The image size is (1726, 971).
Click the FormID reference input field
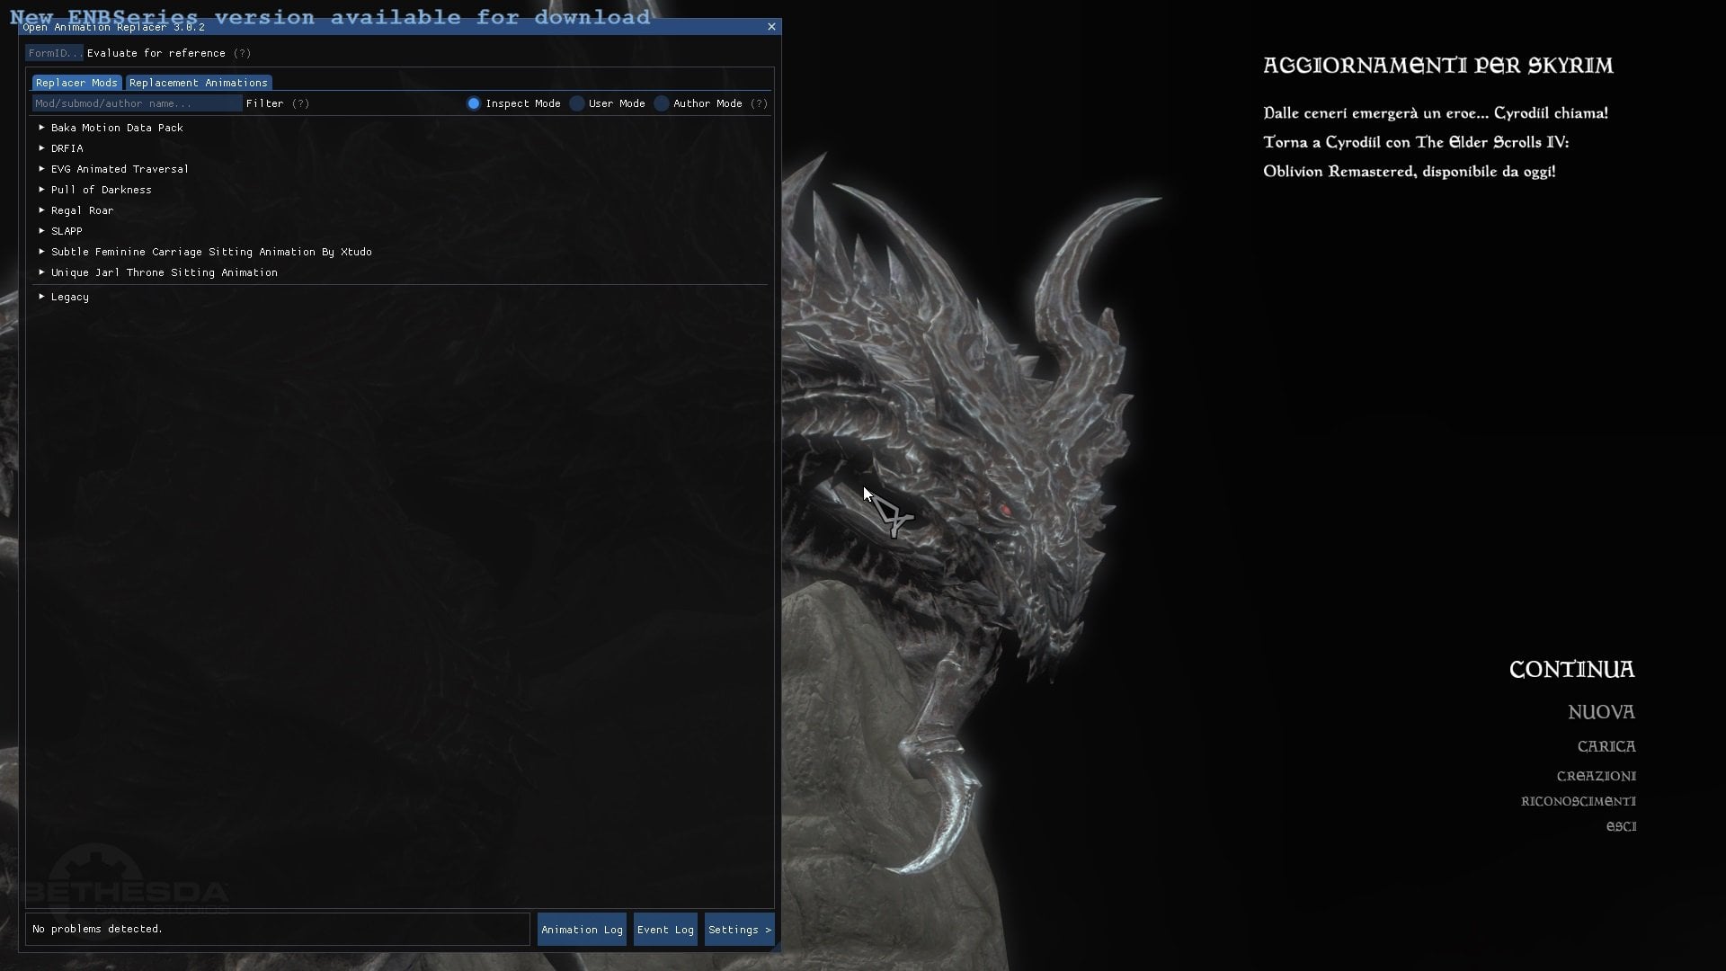[54, 53]
